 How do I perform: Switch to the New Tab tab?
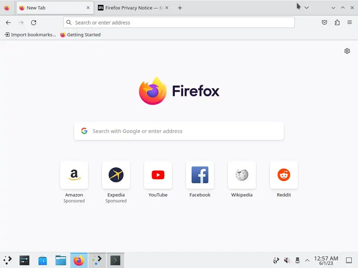point(55,8)
